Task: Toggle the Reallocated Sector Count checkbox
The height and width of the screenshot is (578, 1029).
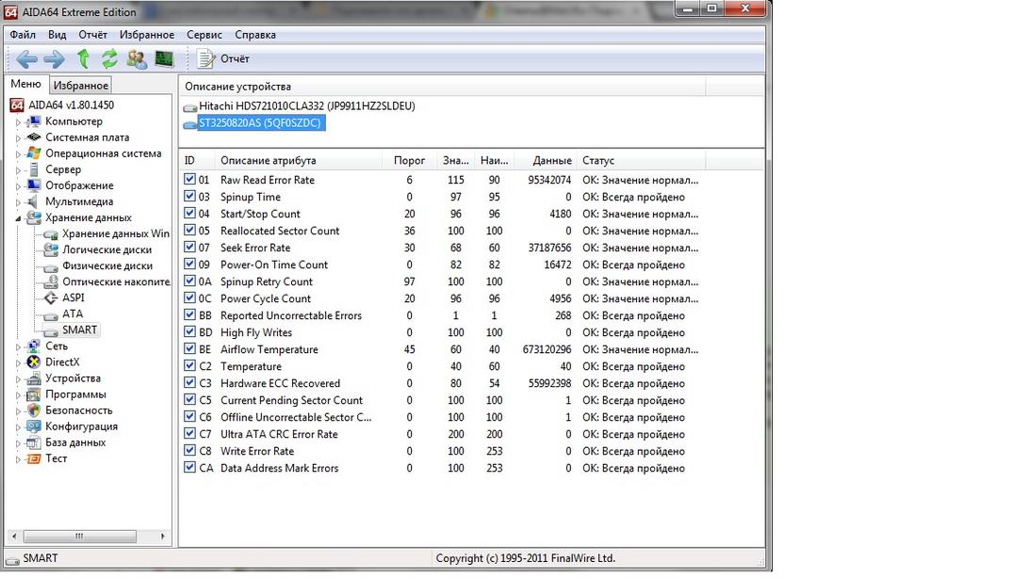Action: click(x=189, y=230)
